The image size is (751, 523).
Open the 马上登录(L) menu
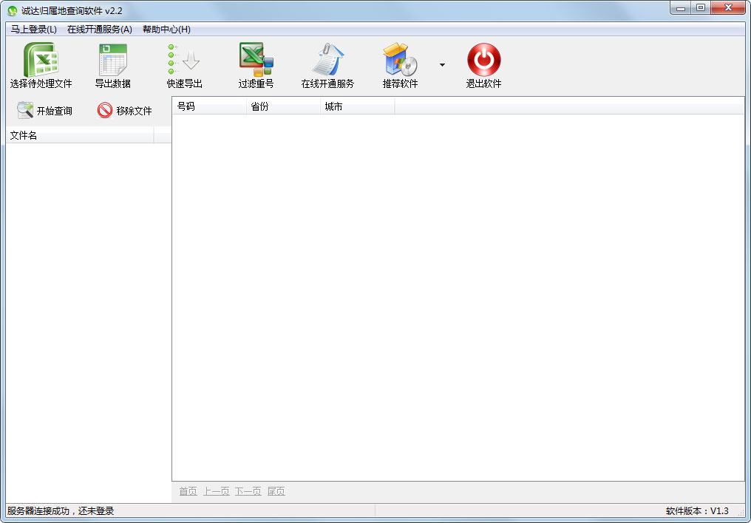[34, 30]
